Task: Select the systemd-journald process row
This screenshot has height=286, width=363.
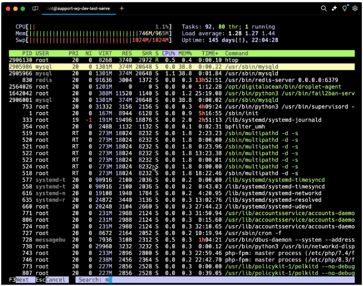Action: [181, 120]
